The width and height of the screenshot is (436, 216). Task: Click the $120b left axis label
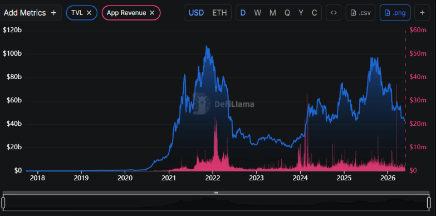click(12, 30)
